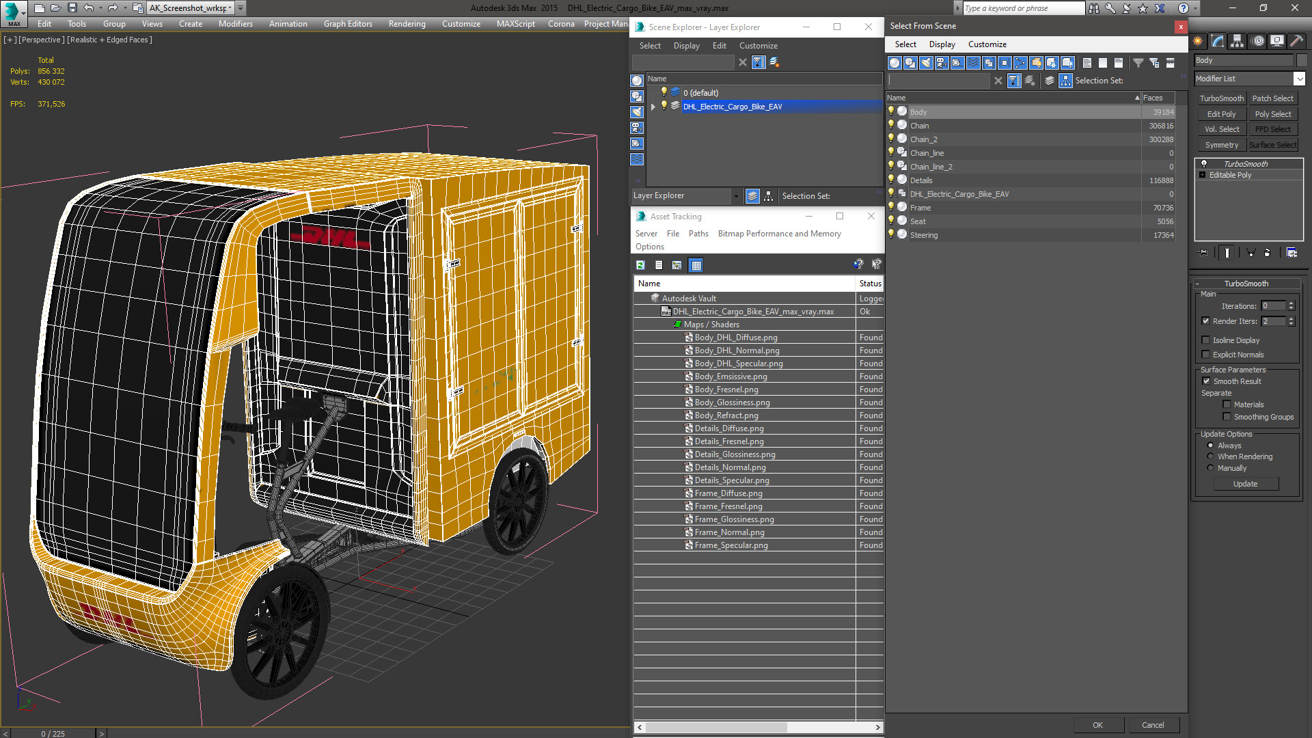Toggle lights display filter in Select From Scene
1312x738 pixels.
click(x=926, y=63)
